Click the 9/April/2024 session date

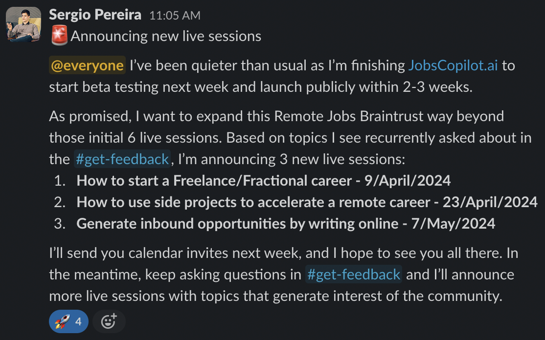point(408,180)
